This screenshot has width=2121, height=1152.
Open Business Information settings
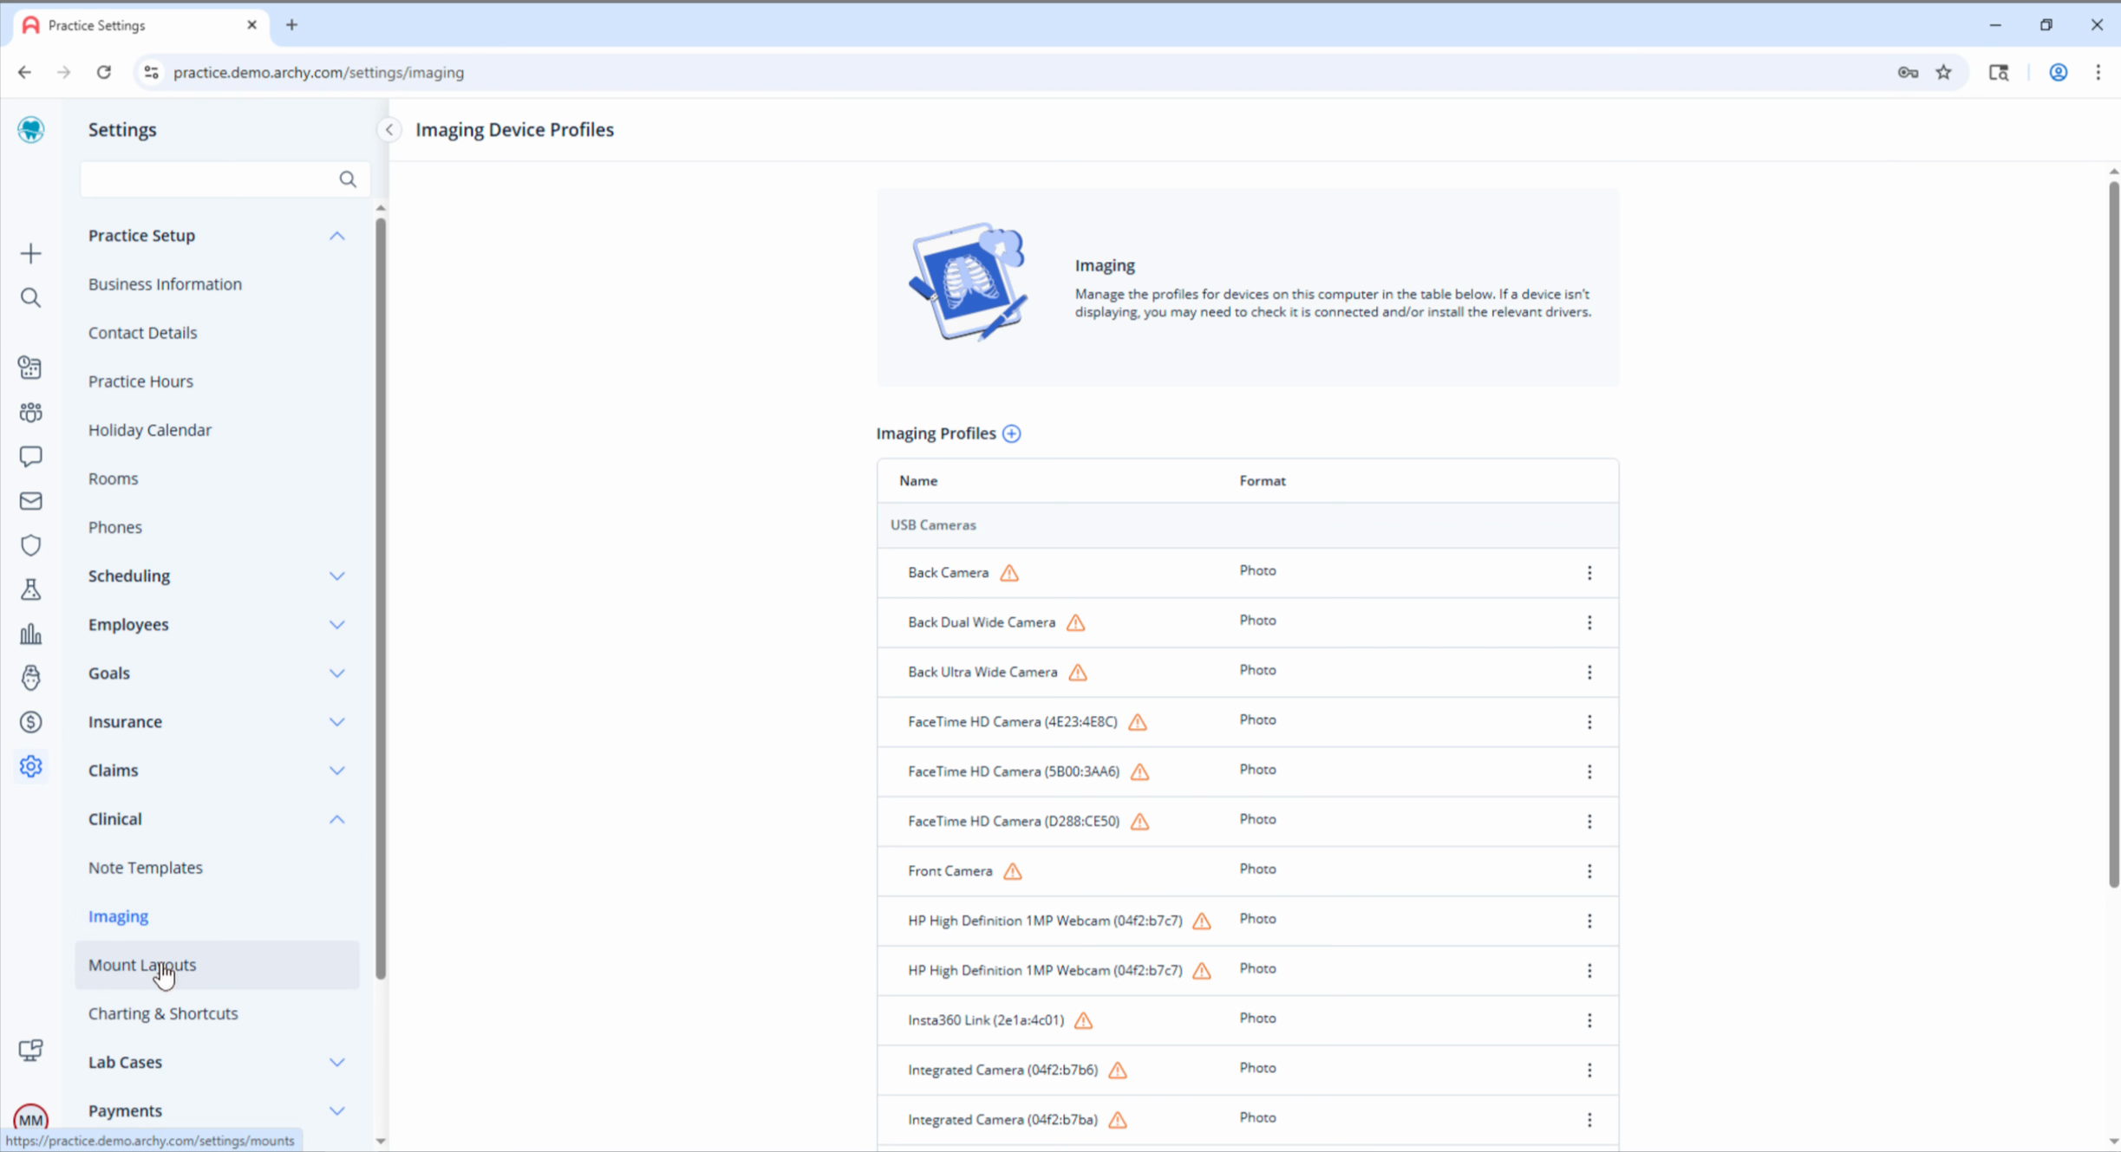click(x=165, y=284)
